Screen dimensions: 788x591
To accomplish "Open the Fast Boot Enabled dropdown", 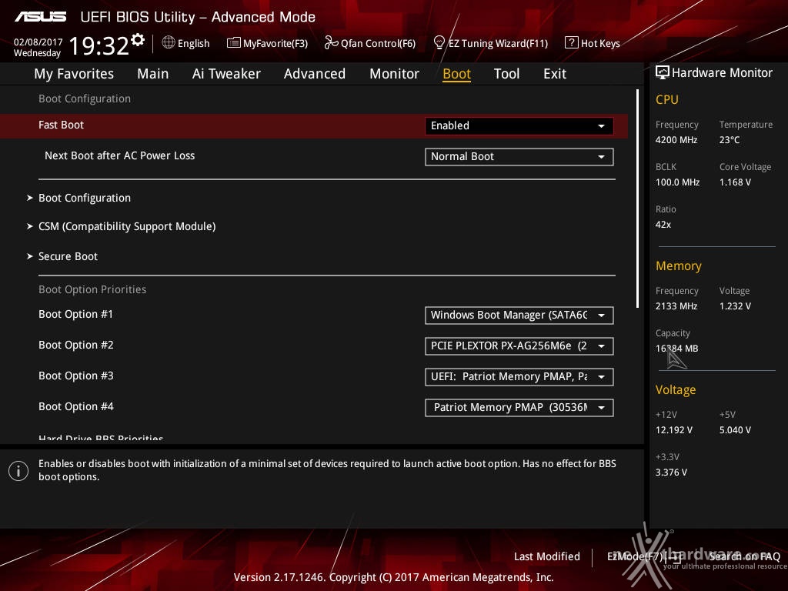I will pyautogui.click(x=519, y=125).
